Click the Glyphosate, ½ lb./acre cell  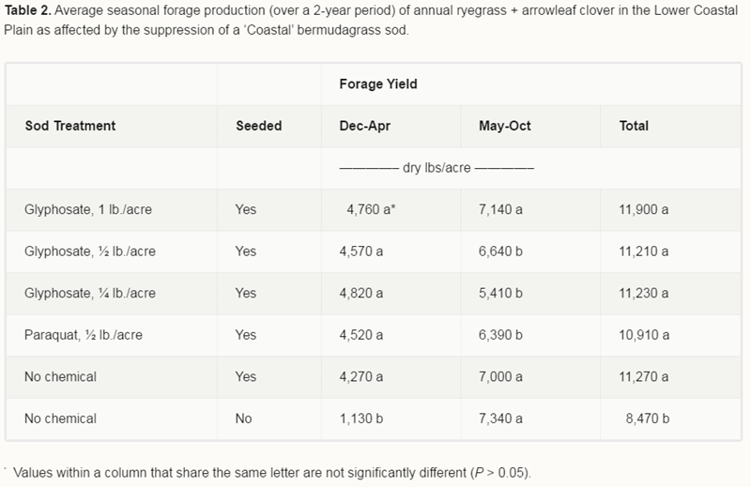[x=90, y=251]
